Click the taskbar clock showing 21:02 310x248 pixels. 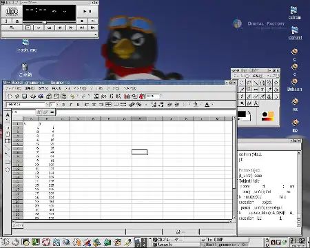coord(298,241)
